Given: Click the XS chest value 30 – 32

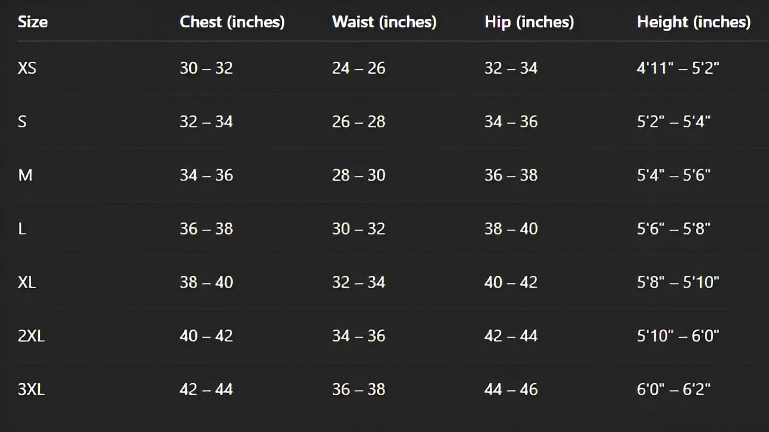Looking at the screenshot, I should pyautogui.click(x=206, y=68).
